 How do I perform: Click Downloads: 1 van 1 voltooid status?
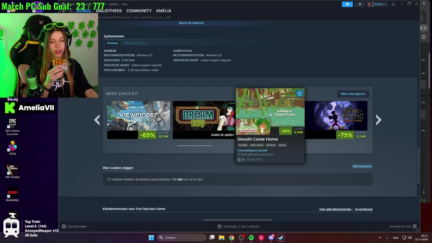[x=238, y=226]
